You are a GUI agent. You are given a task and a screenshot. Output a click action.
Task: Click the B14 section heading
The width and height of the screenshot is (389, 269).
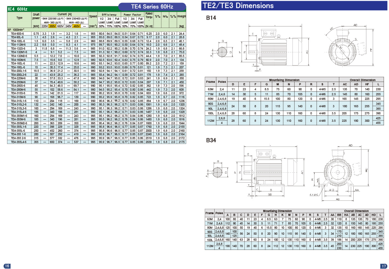point(211,18)
